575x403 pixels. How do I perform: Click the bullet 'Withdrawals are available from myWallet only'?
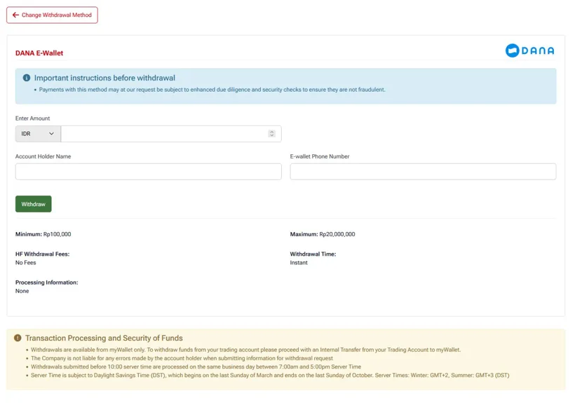[245, 350]
